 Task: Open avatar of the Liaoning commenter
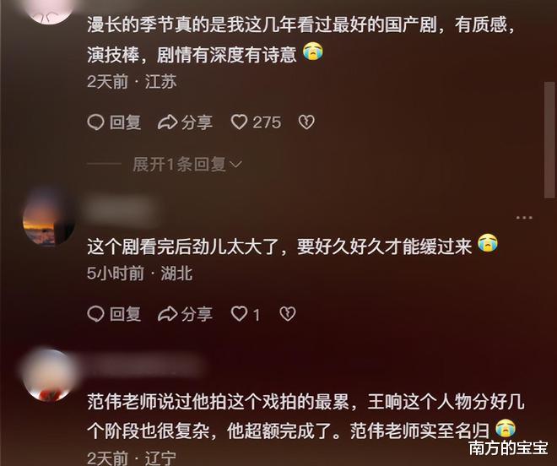[x=49, y=375]
